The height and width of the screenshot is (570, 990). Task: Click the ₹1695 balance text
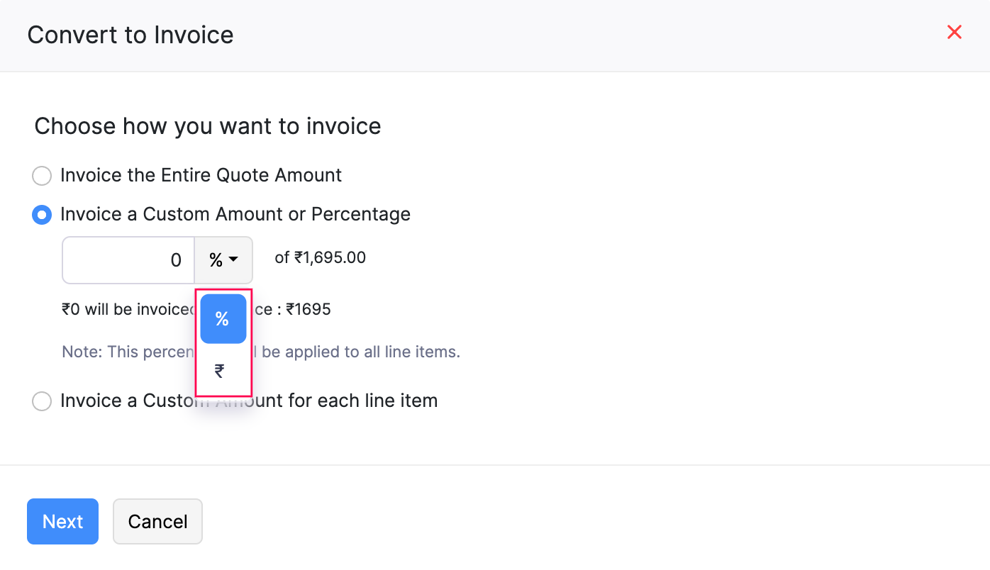click(308, 309)
